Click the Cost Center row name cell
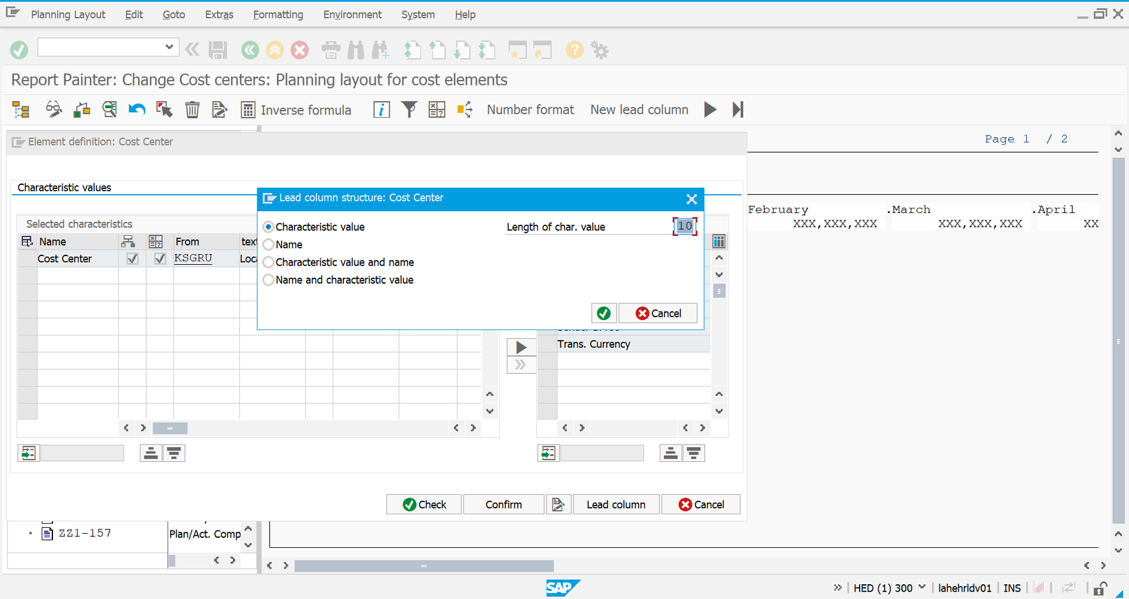This screenshot has width=1129, height=599. (x=77, y=259)
